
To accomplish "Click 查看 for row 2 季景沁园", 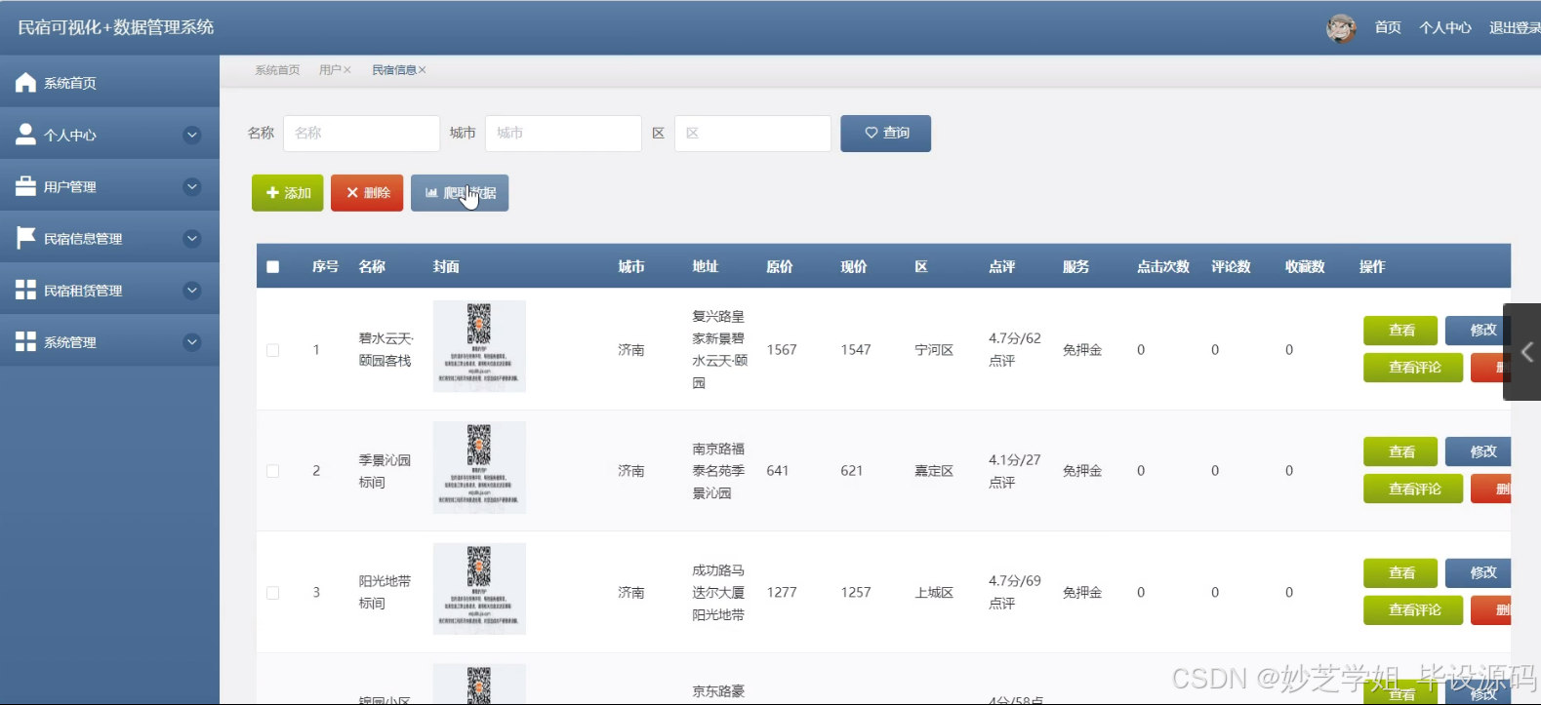I will coord(1400,452).
